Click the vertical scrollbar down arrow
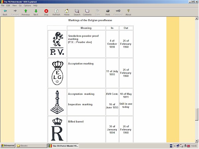Screen dimensions: 199x149 pyautogui.click(x=197, y=141)
